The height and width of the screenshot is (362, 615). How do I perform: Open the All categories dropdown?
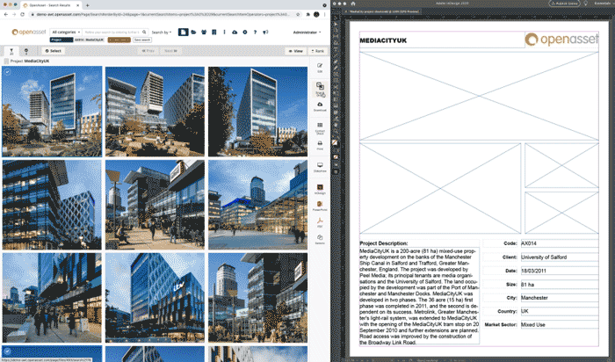click(x=66, y=33)
